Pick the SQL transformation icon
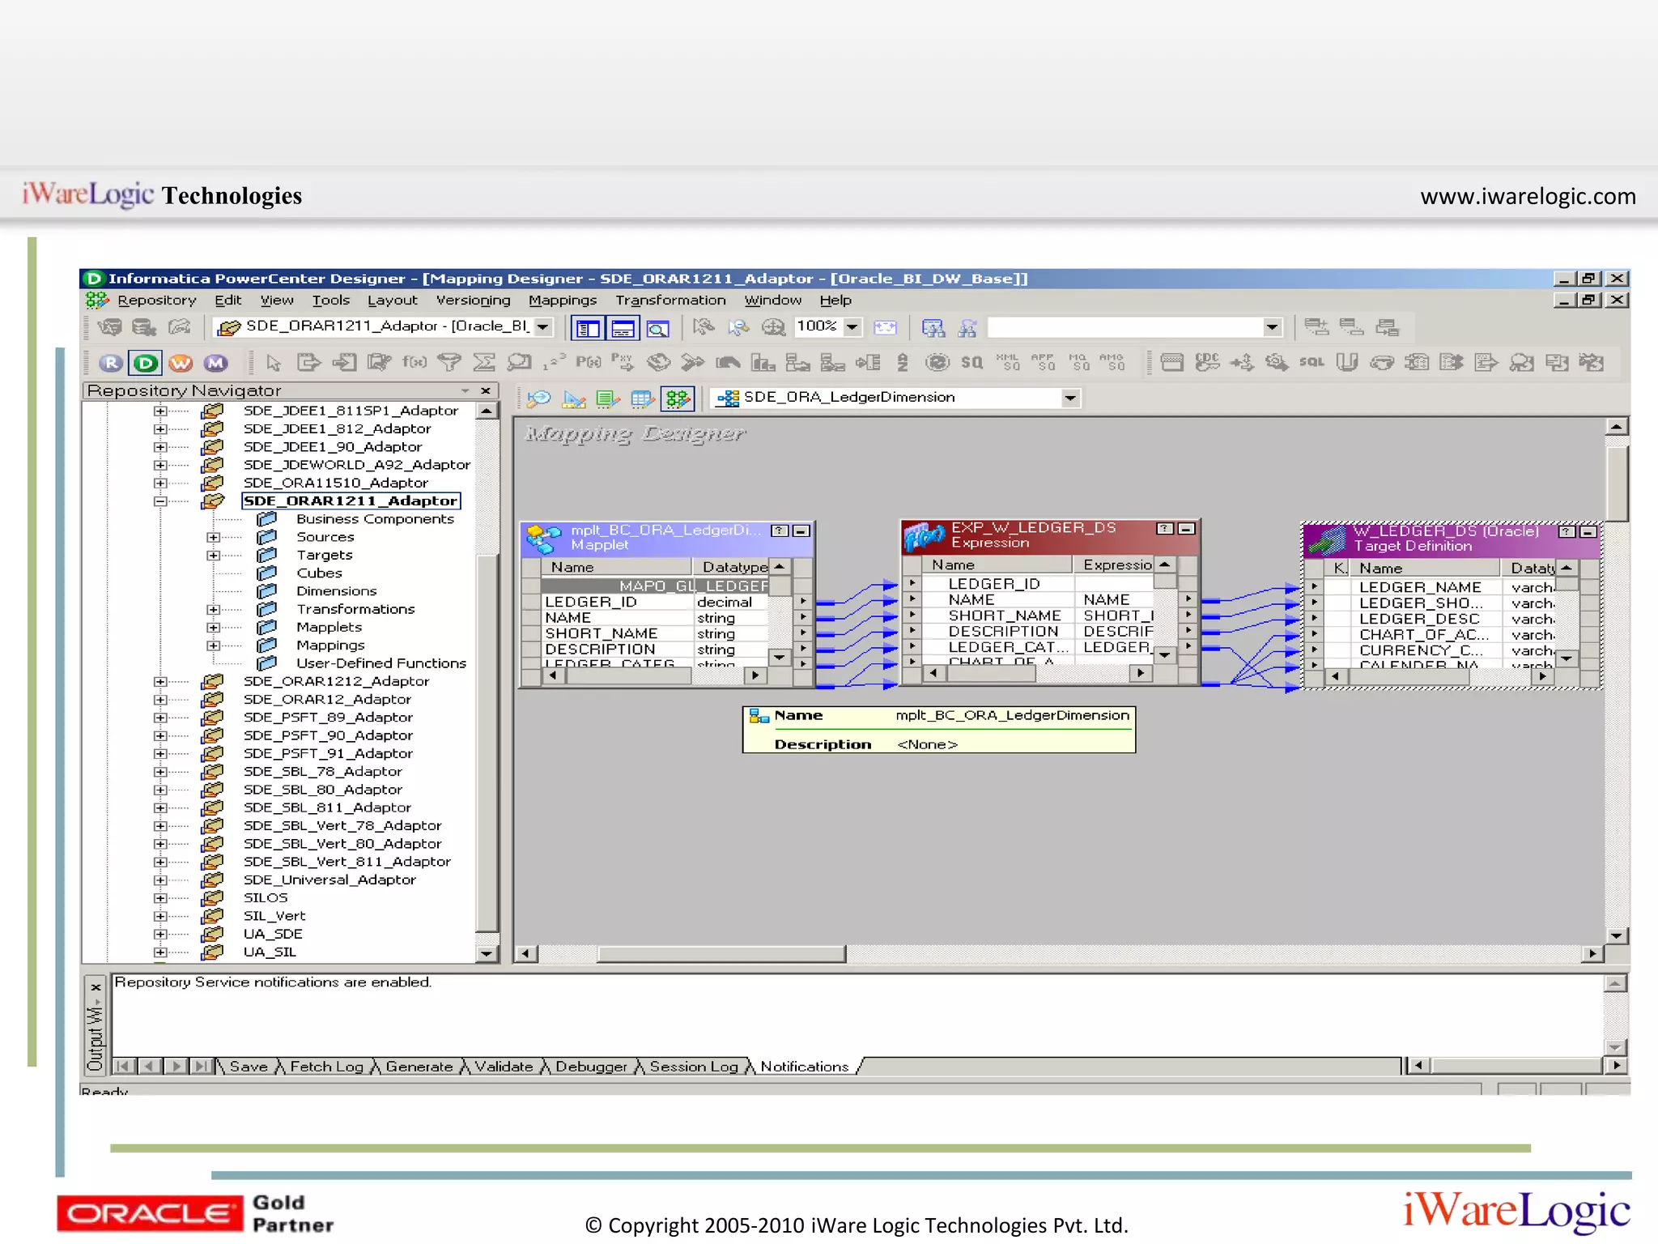This screenshot has height=1244, width=1658. point(1312,362)
